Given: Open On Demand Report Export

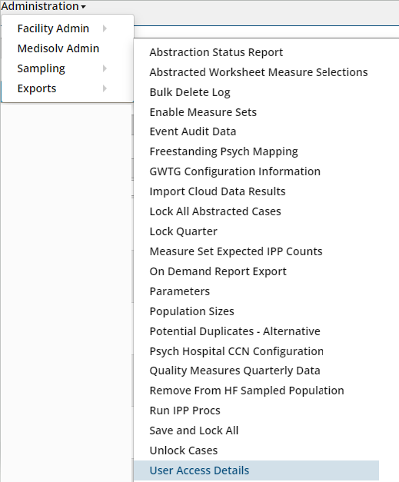Looking at the screenshot, I should pos(218,271).
